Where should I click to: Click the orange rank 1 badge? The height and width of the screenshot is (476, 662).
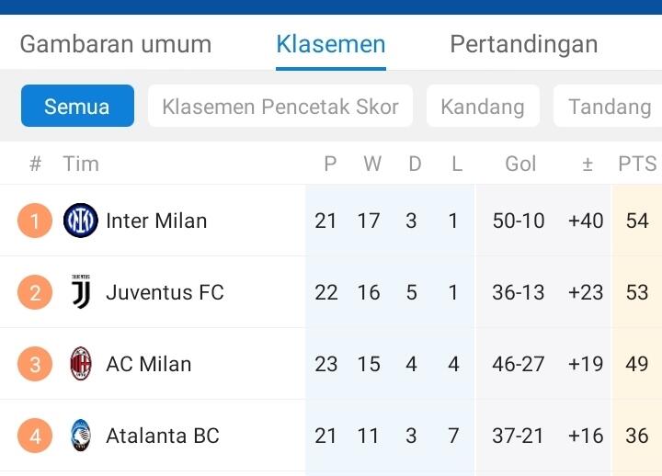35,221
